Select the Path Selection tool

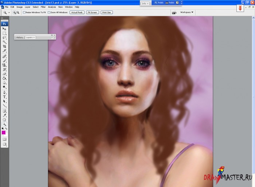(x=4, y=102)
